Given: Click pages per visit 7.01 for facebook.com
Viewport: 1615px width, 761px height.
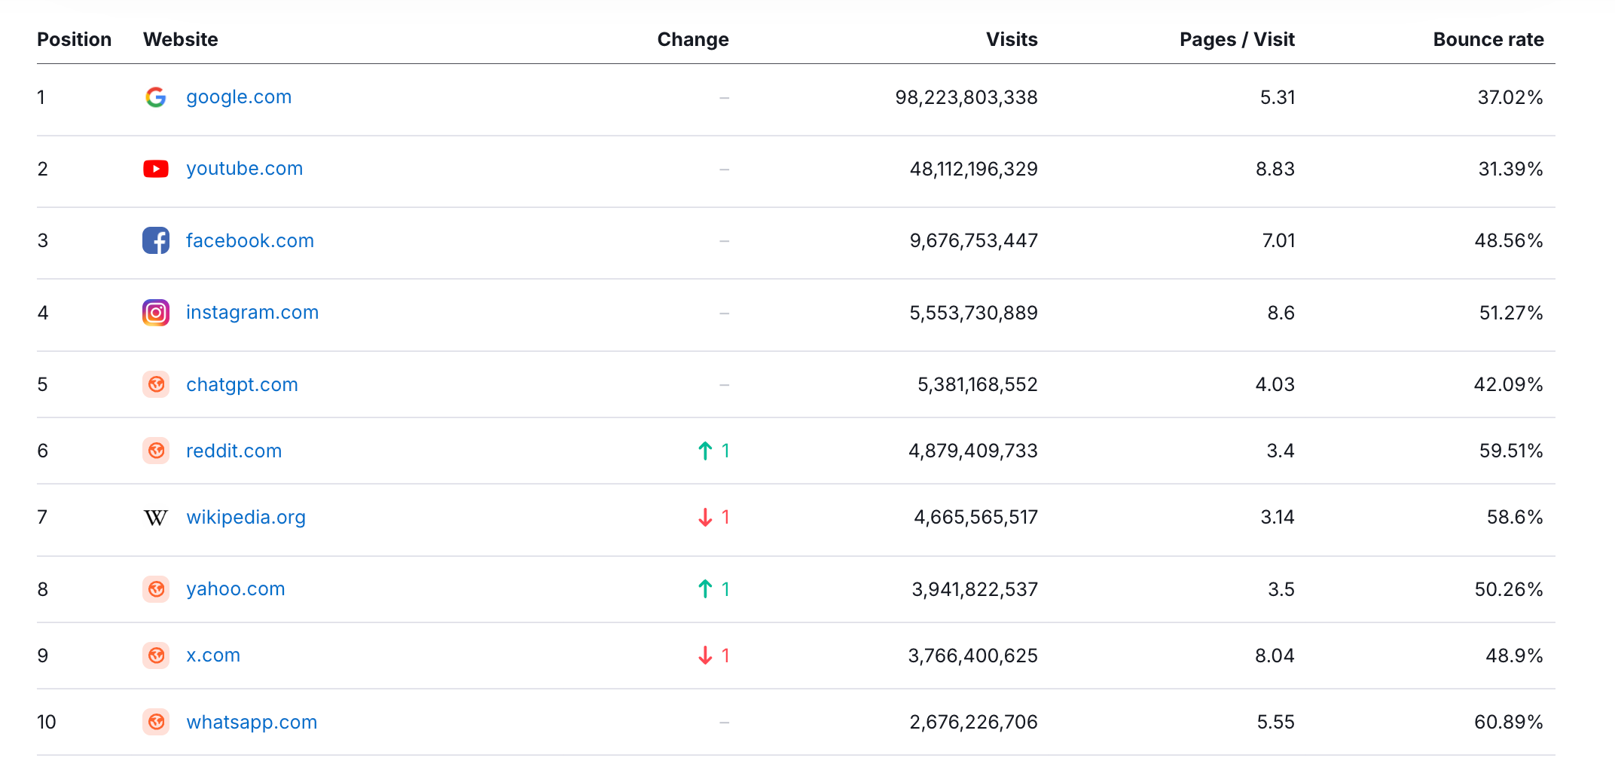Looking at the screenshot, I should [x=1278, y=240].
